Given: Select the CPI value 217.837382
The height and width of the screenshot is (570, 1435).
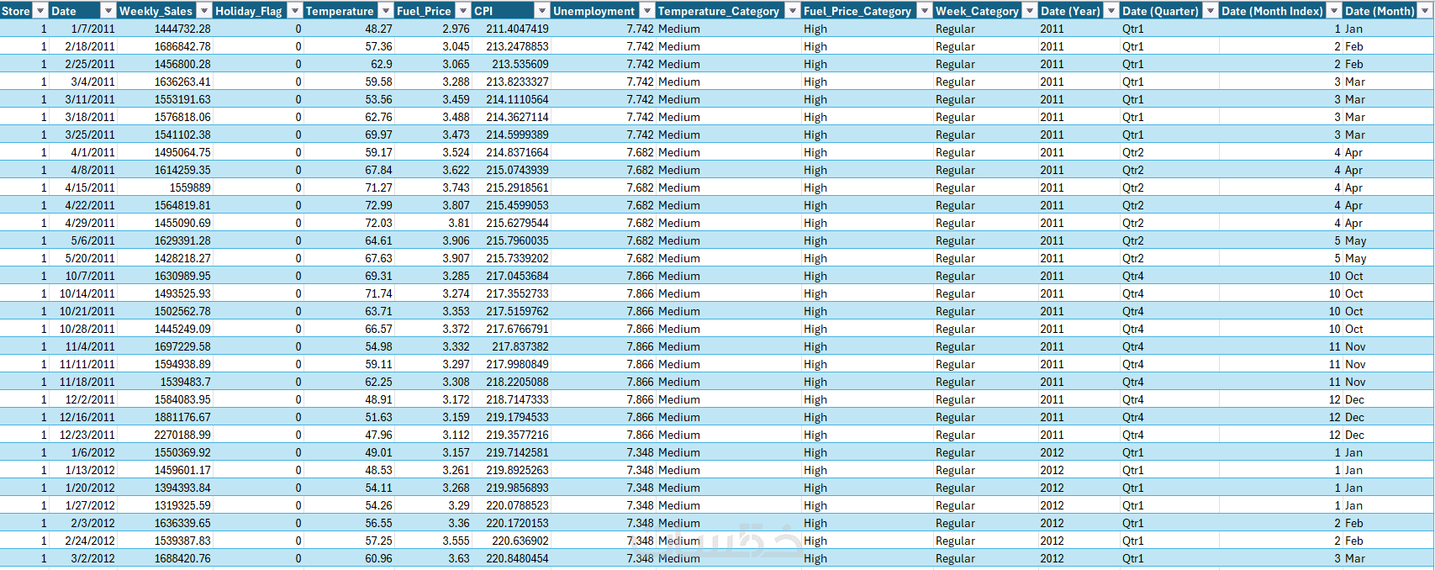Looking at the screenshot, I should (520, 346).
